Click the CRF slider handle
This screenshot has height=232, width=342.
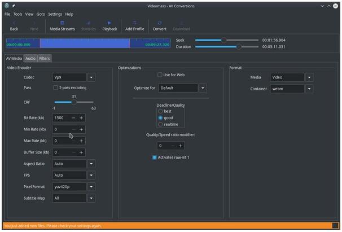point(74,102)
